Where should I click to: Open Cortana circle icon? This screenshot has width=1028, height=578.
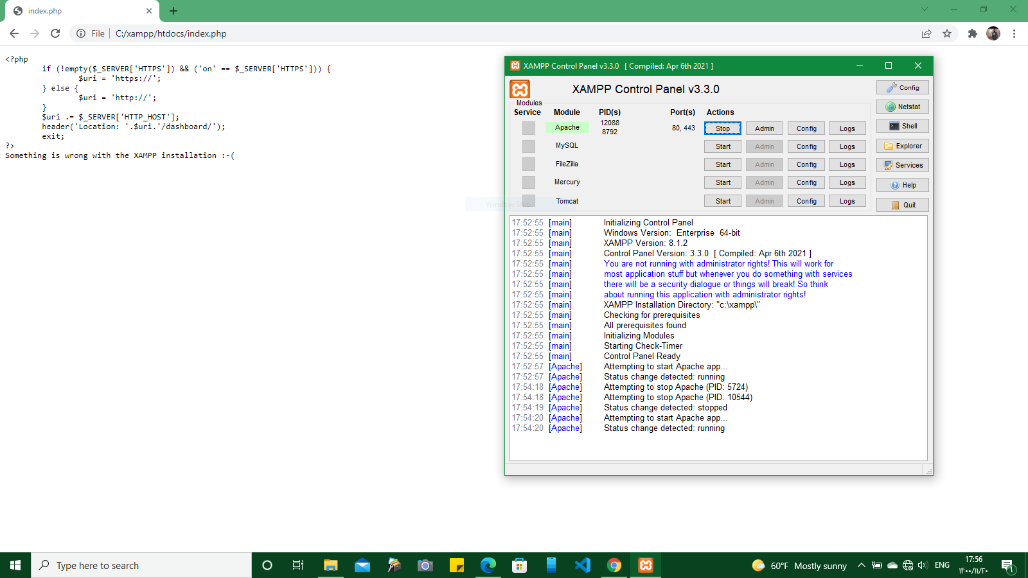point(267,565)
